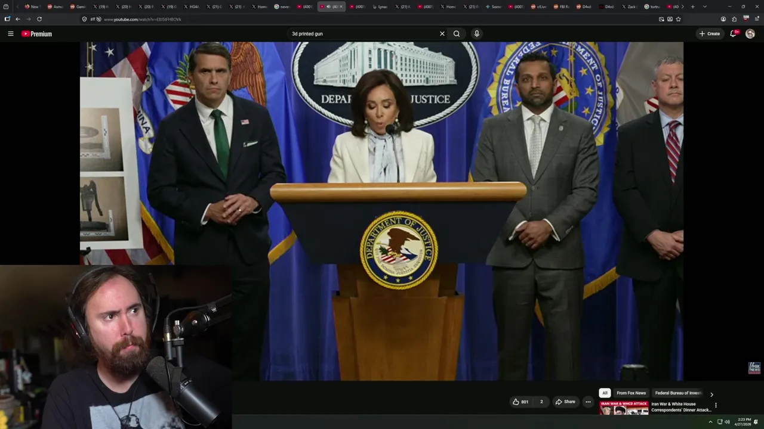Open the browser application menu
764x429 pixels.
click(x=757, y=19)
